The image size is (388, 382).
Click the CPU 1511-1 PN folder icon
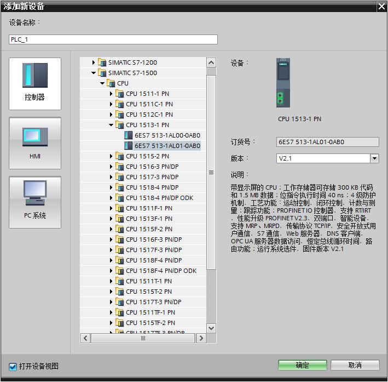pyautogui.click(x=120, y=94)
